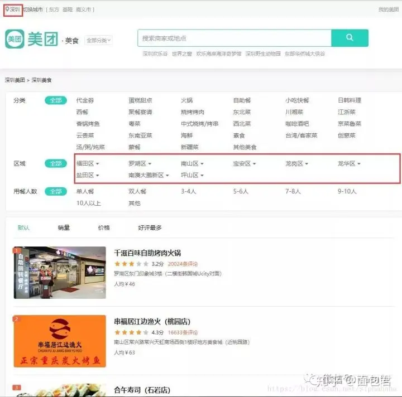Sort results by 价格

[104, 227]
